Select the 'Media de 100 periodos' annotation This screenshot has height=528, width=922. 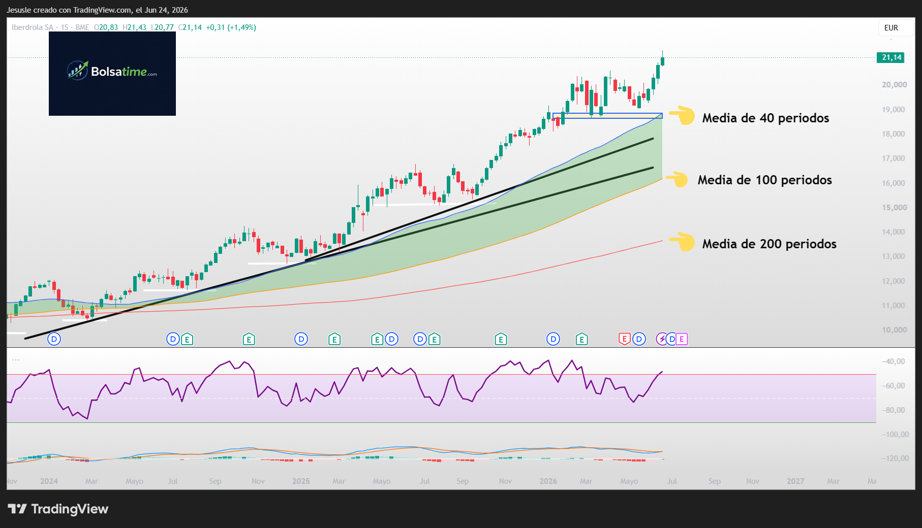click(x=764, y=180)
